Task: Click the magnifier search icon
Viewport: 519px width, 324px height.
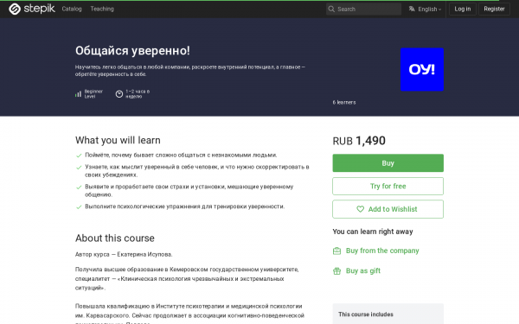Action: pyautogui.click(x=331, y=9)
